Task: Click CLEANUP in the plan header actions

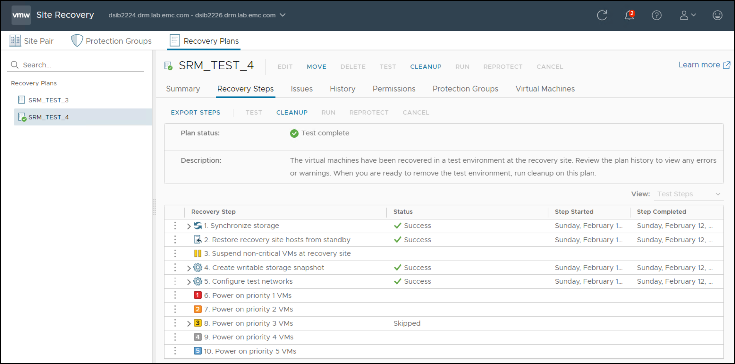Action: click(426, 67)
